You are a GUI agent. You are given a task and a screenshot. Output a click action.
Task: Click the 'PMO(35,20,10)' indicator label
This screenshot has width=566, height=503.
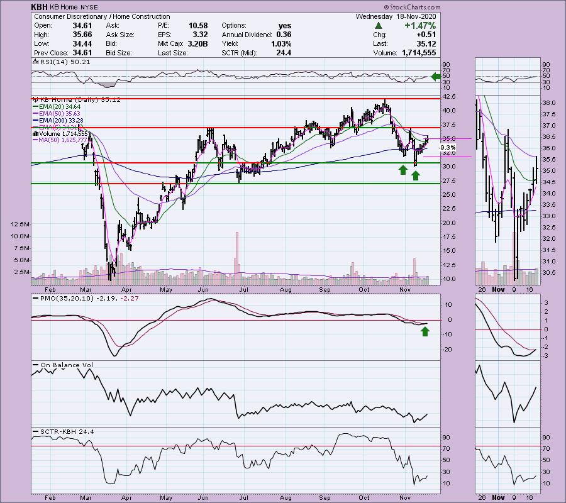coord(67,299)
